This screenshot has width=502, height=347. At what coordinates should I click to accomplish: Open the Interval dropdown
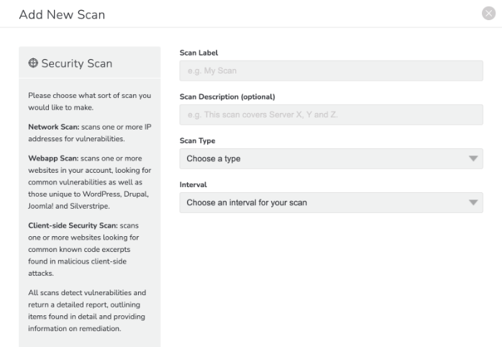[331, 202]
